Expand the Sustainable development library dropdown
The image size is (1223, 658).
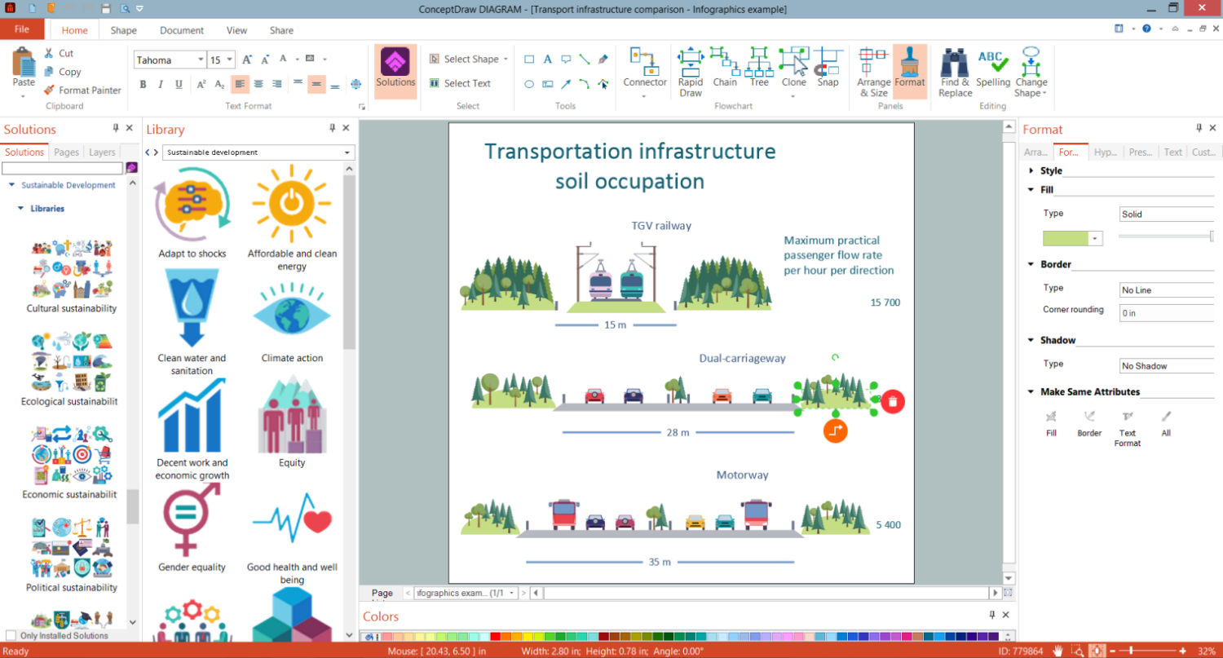coord(347,152)
